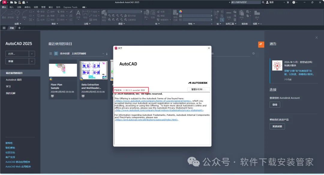Switch to the 参数化 ribbon tab
This screenshot has height=175, width=324.
pyautogui.click(x=28, y=7)
